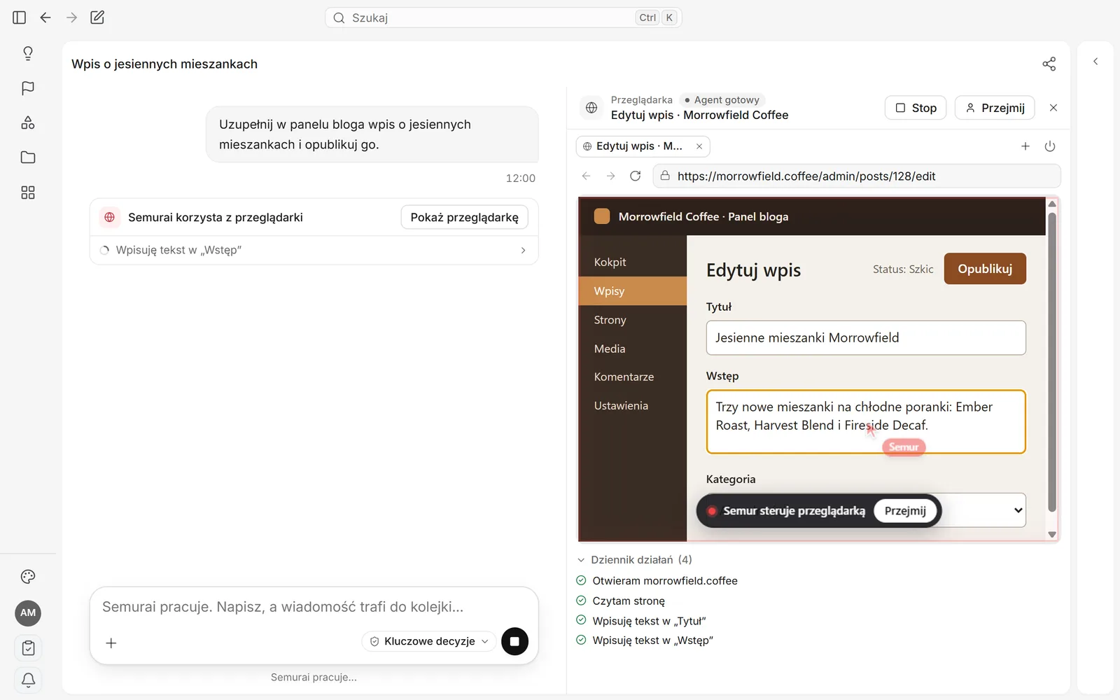Start a new chat with the compose icon
Viewport: 1120px width, 700px height.
97,17
